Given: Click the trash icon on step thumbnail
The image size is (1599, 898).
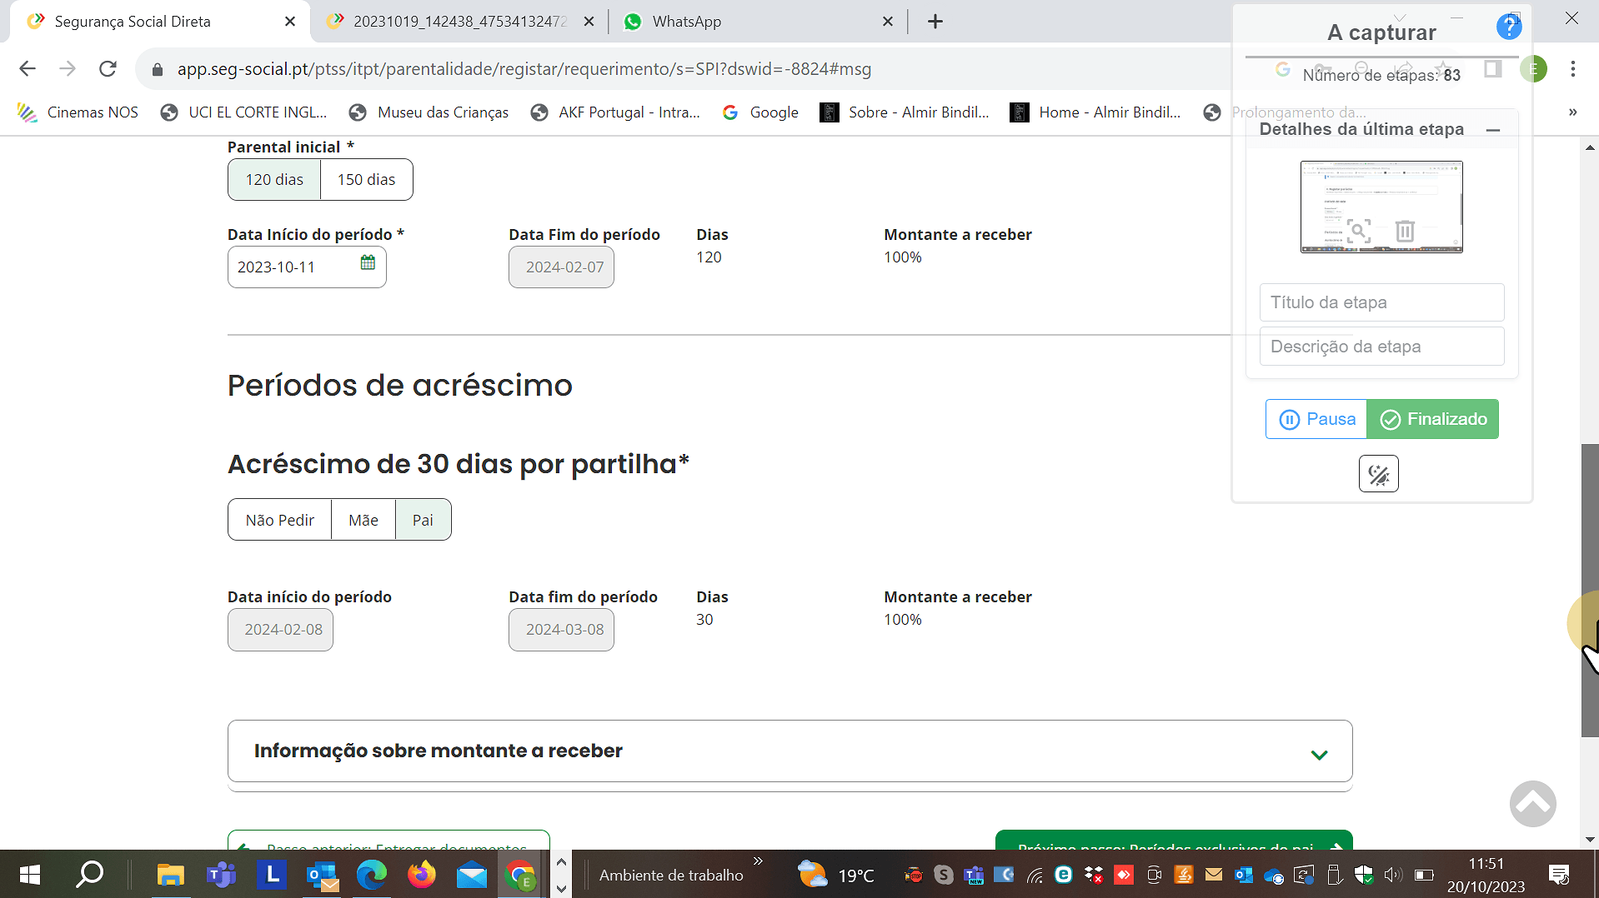Looking at the screenshot, I should click(1405, 231).
